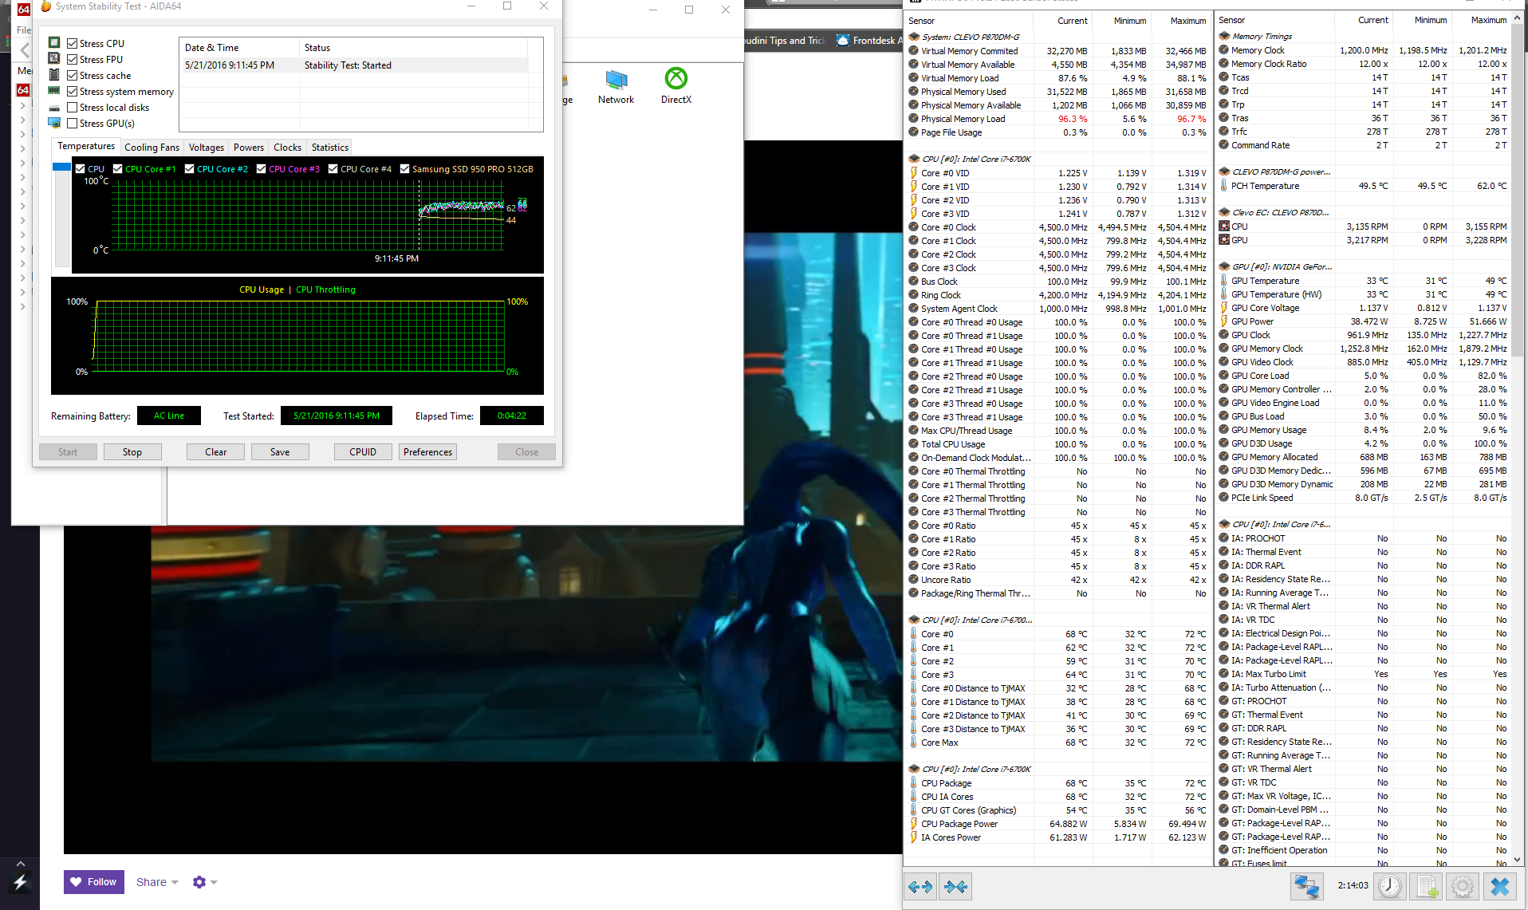Select the PCH Temperature row
The height and width of the screenshot is (910, 1528).
pos(1363,186)
